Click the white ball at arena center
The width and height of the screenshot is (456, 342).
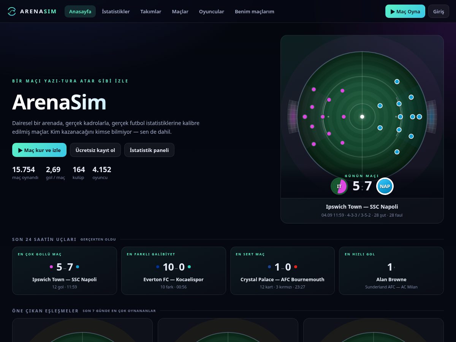coord(362,117)
